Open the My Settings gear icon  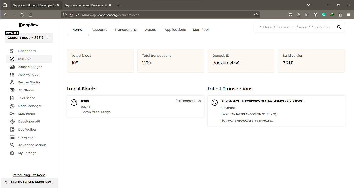coord(12,153)
